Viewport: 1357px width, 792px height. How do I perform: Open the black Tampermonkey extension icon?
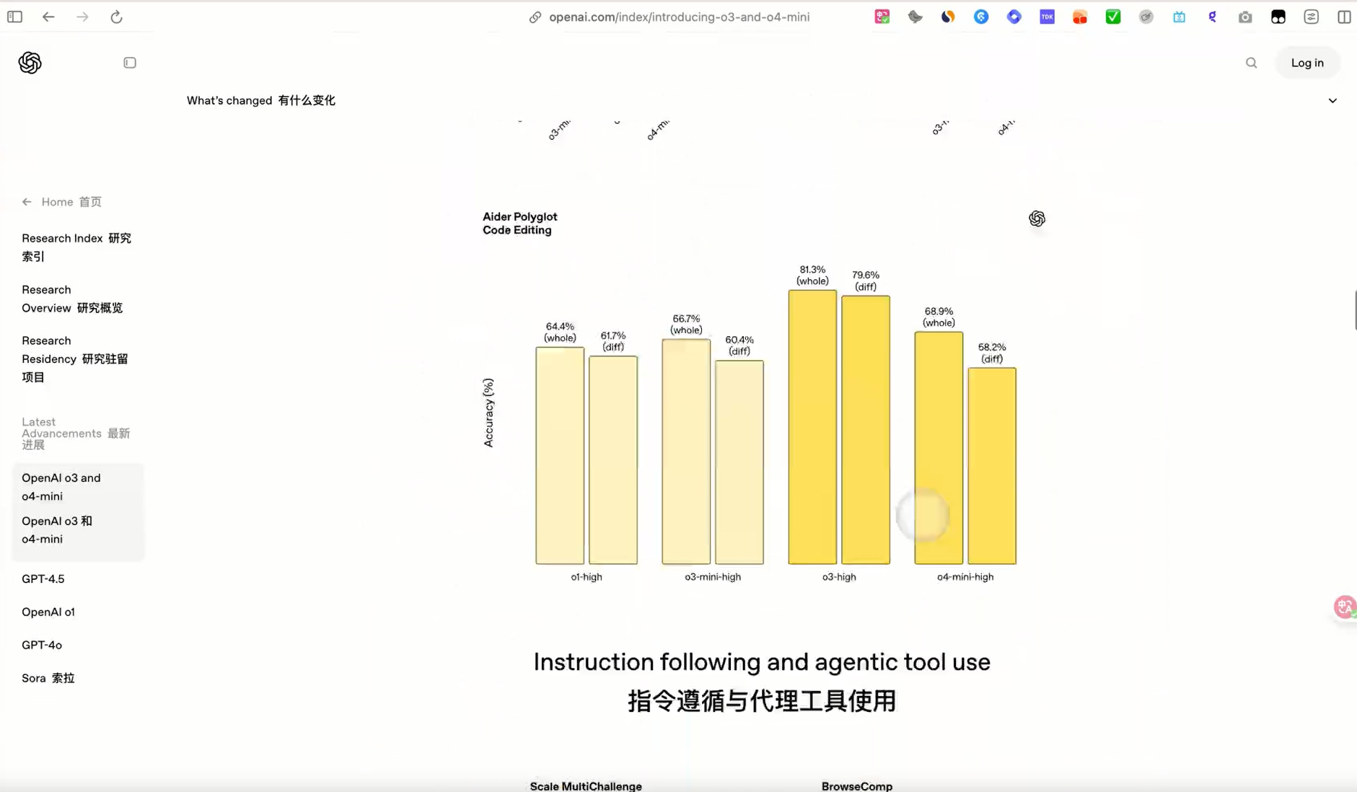point(1278,17)
